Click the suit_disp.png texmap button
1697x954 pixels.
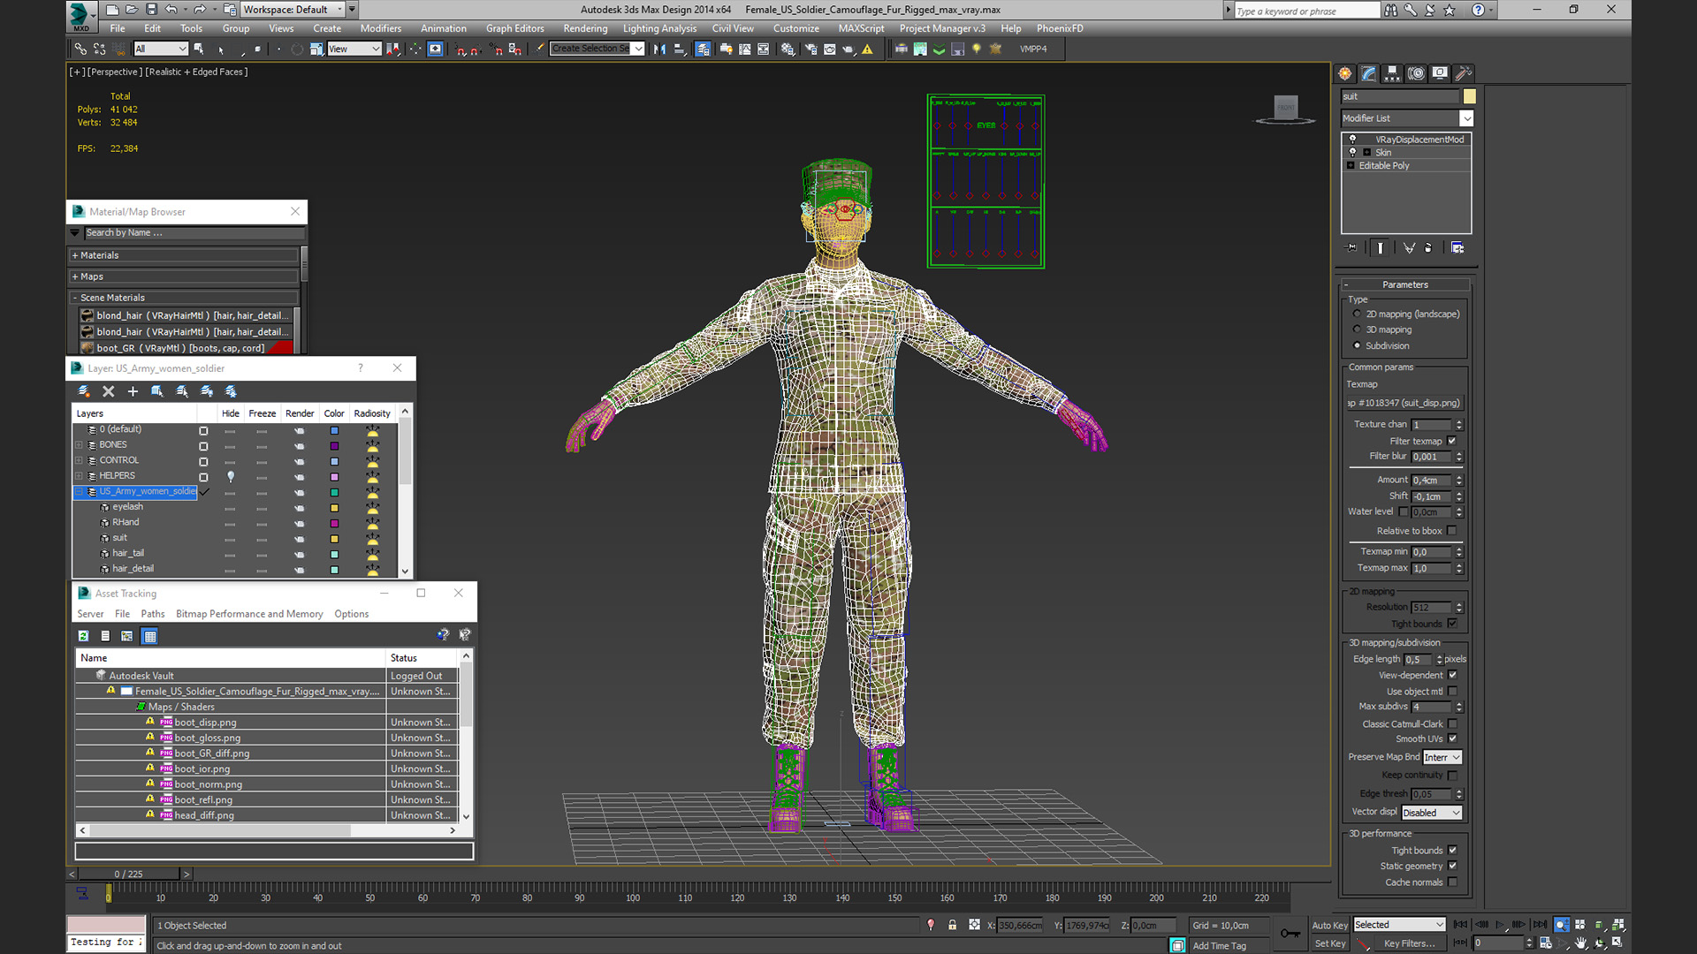1404,403
